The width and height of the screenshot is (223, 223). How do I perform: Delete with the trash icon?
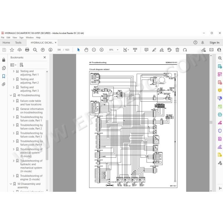tap(177, 50)
